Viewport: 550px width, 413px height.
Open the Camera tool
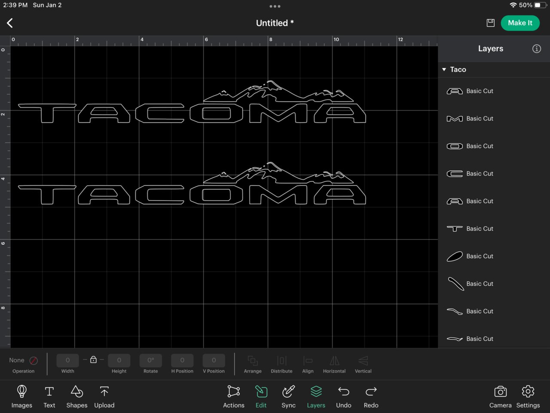tap(501, 396)
